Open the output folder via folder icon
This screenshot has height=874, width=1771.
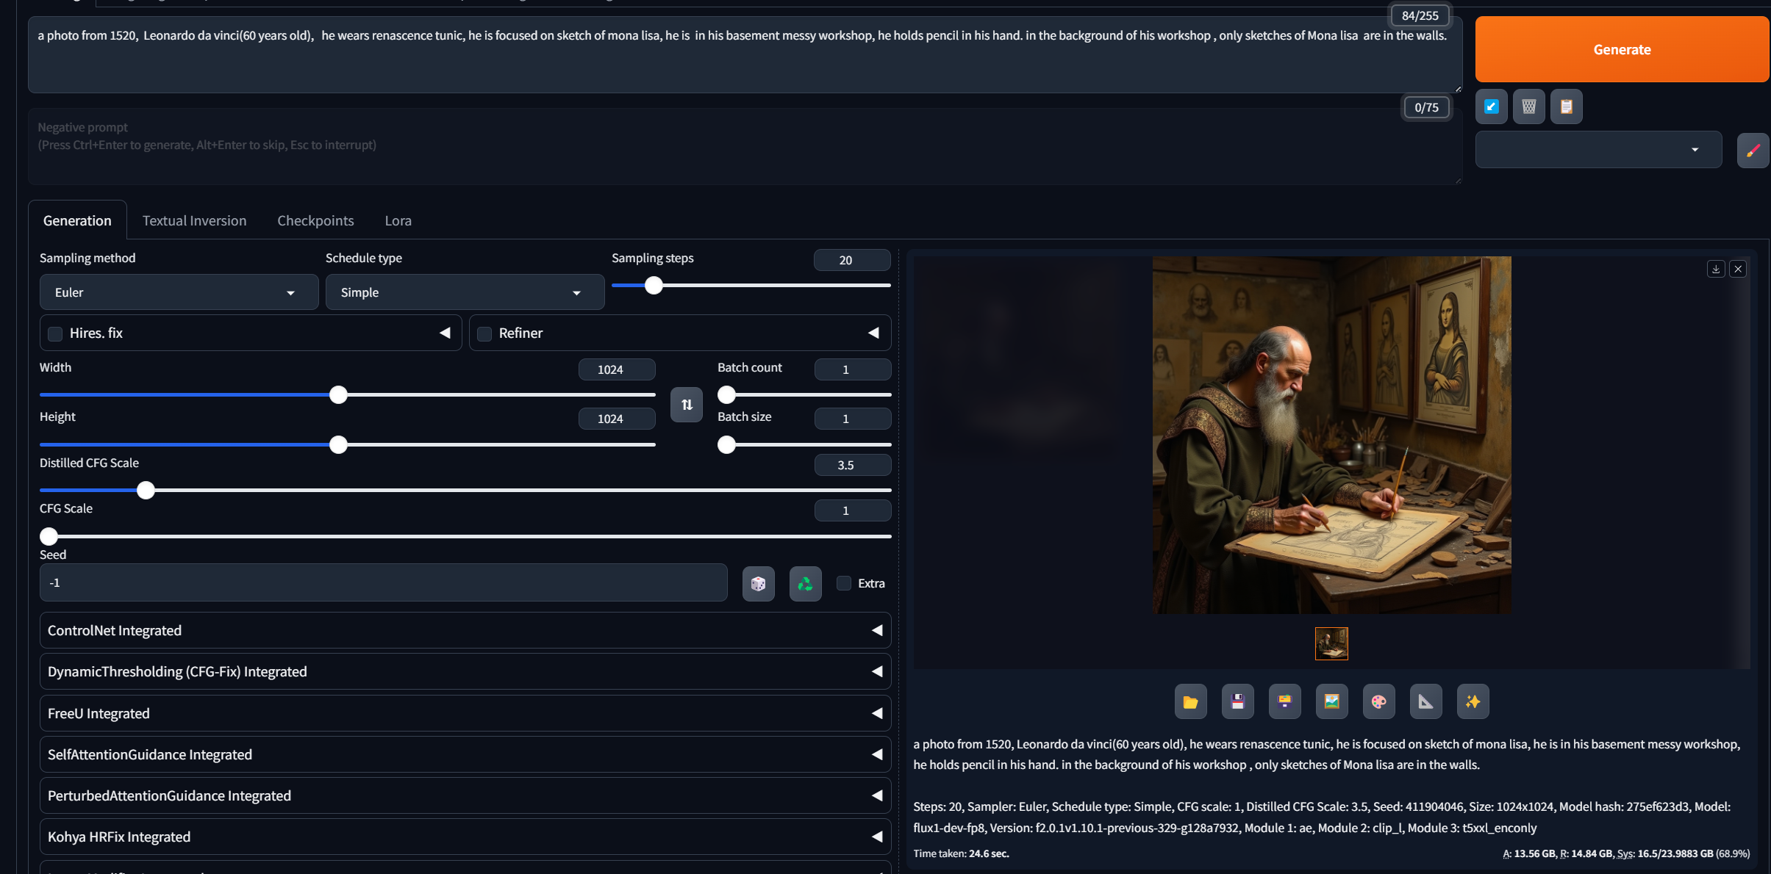(1190, 702)
